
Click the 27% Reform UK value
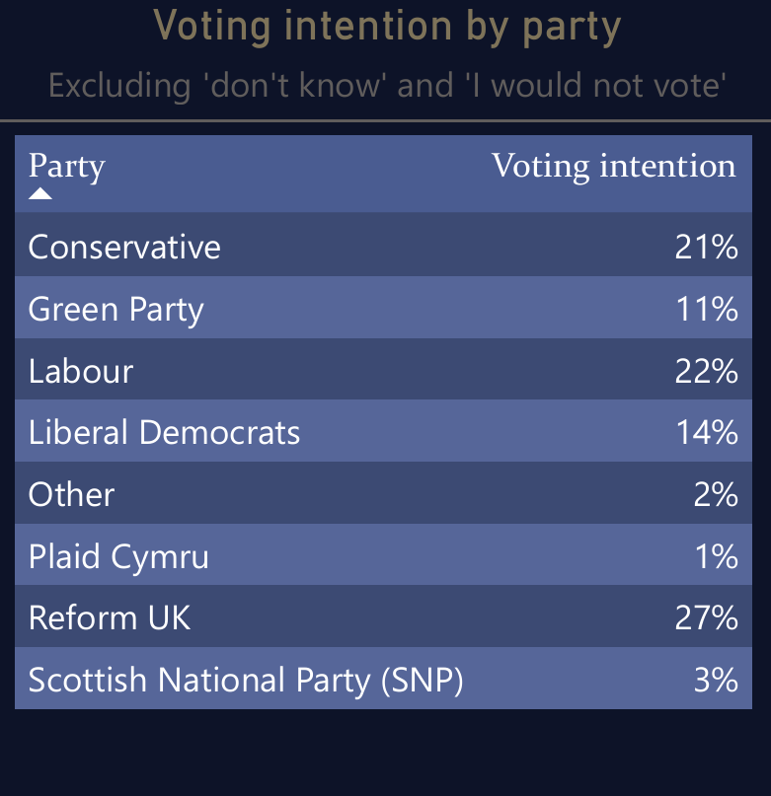707,617
